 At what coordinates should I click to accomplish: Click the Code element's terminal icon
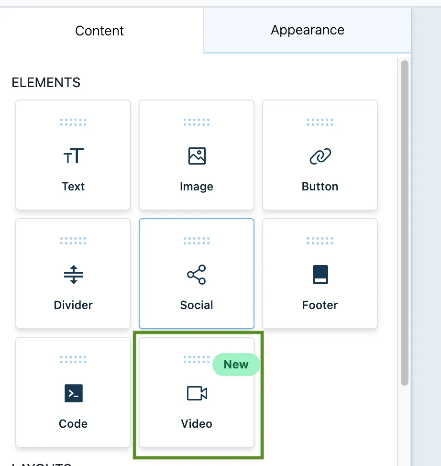pyautogui.click(x=73, y=393)
